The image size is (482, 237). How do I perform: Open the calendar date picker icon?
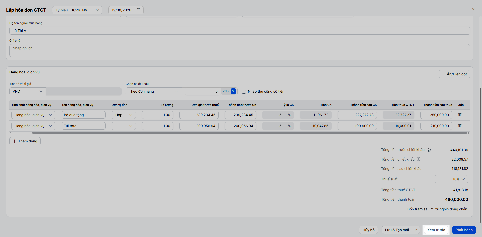click(x=138, y=10)
